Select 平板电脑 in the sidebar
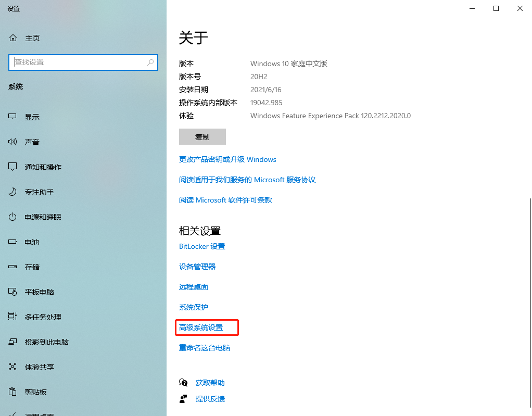532x416 pixels. click(x=40, y=292)
